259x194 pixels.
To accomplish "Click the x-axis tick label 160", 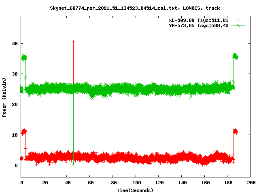I will pos(205,183).
